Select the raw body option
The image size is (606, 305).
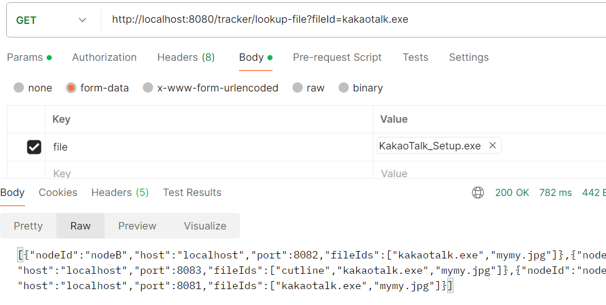tap(298, 88)
